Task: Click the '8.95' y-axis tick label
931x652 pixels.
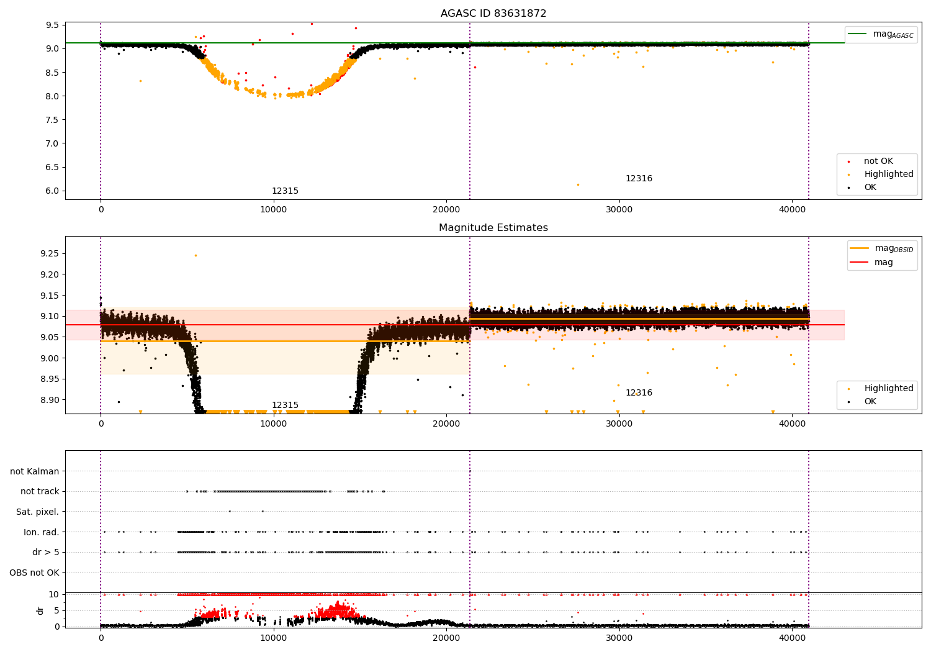Action: pos(50,379)
